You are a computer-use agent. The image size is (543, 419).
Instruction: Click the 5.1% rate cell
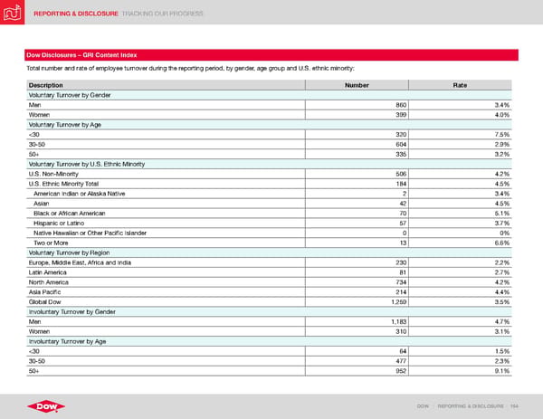click(x=461, y=214)
